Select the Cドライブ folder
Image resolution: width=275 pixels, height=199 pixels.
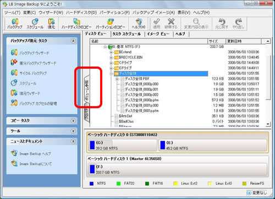pos(123,63)
